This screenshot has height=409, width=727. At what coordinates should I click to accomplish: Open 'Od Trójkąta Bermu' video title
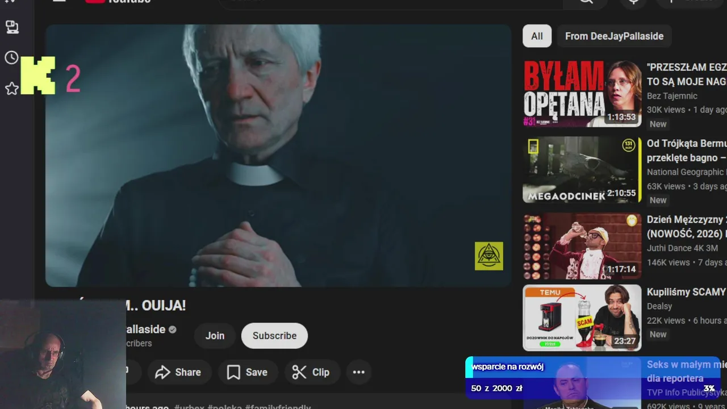tap(686, 151)
